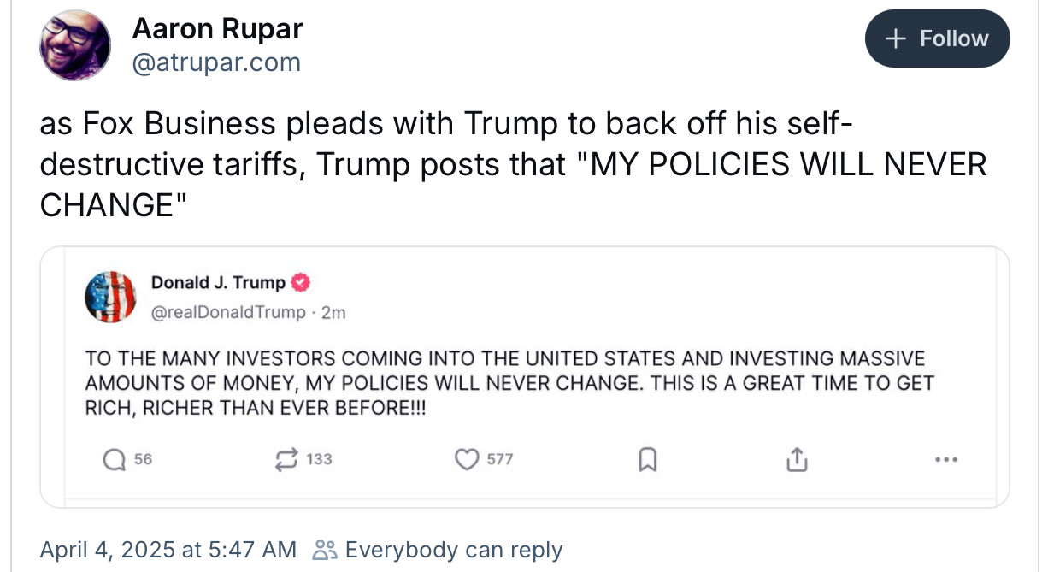This screenshot has width=1048, height=572.
Task: Click the share upload icon
Action: point(796,460)
